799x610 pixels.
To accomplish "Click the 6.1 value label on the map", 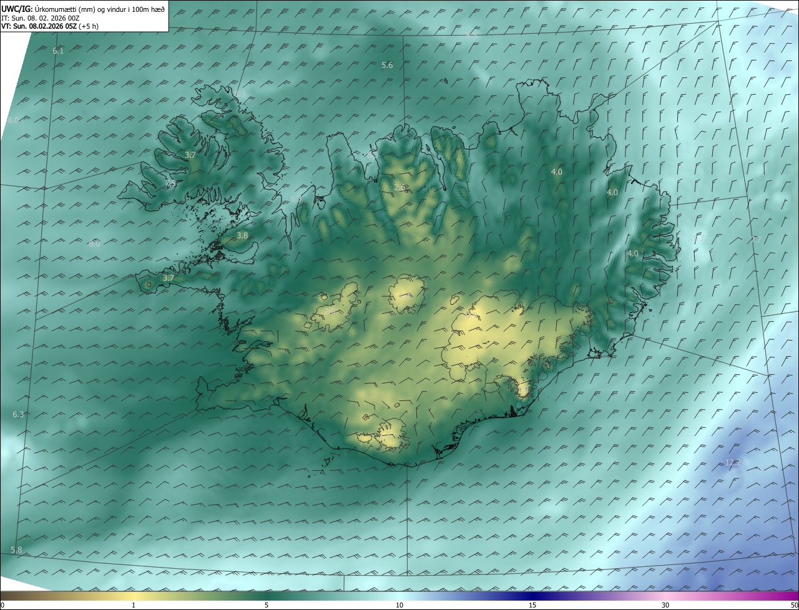I will pos(58,51).
